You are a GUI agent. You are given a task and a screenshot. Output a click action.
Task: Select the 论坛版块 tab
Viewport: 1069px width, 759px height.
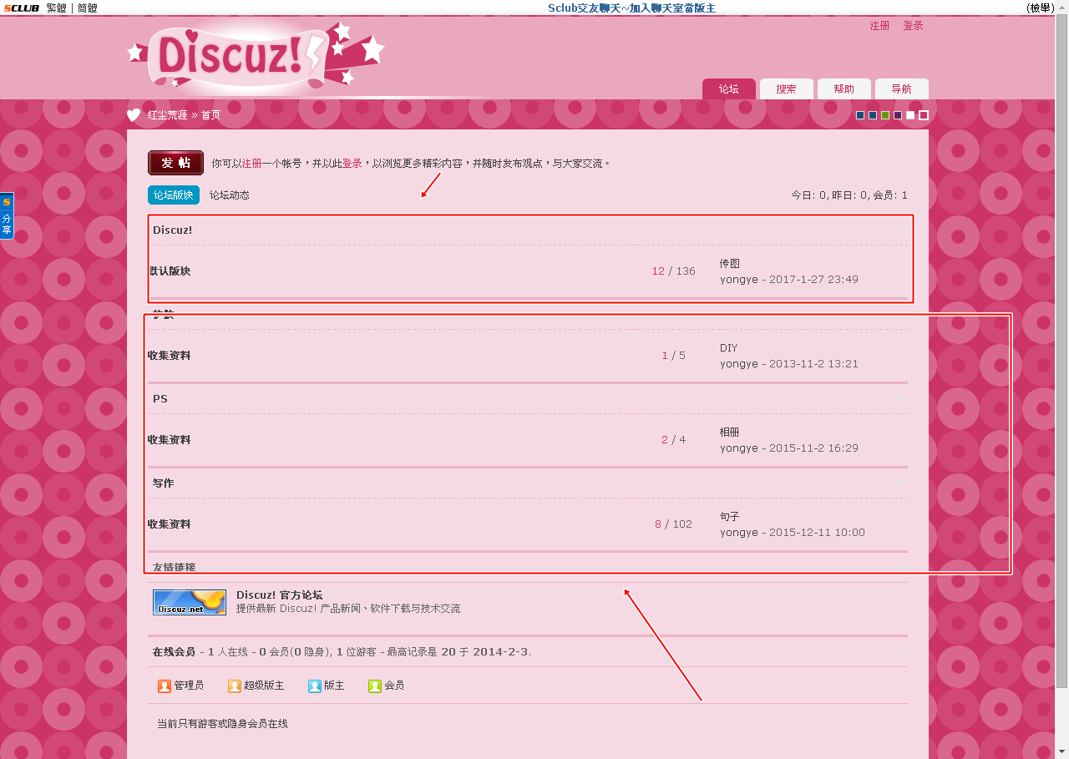(x=174, y=195)
